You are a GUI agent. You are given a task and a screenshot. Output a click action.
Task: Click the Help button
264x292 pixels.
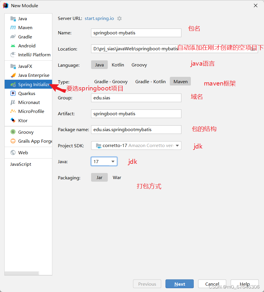pos(245,284)
